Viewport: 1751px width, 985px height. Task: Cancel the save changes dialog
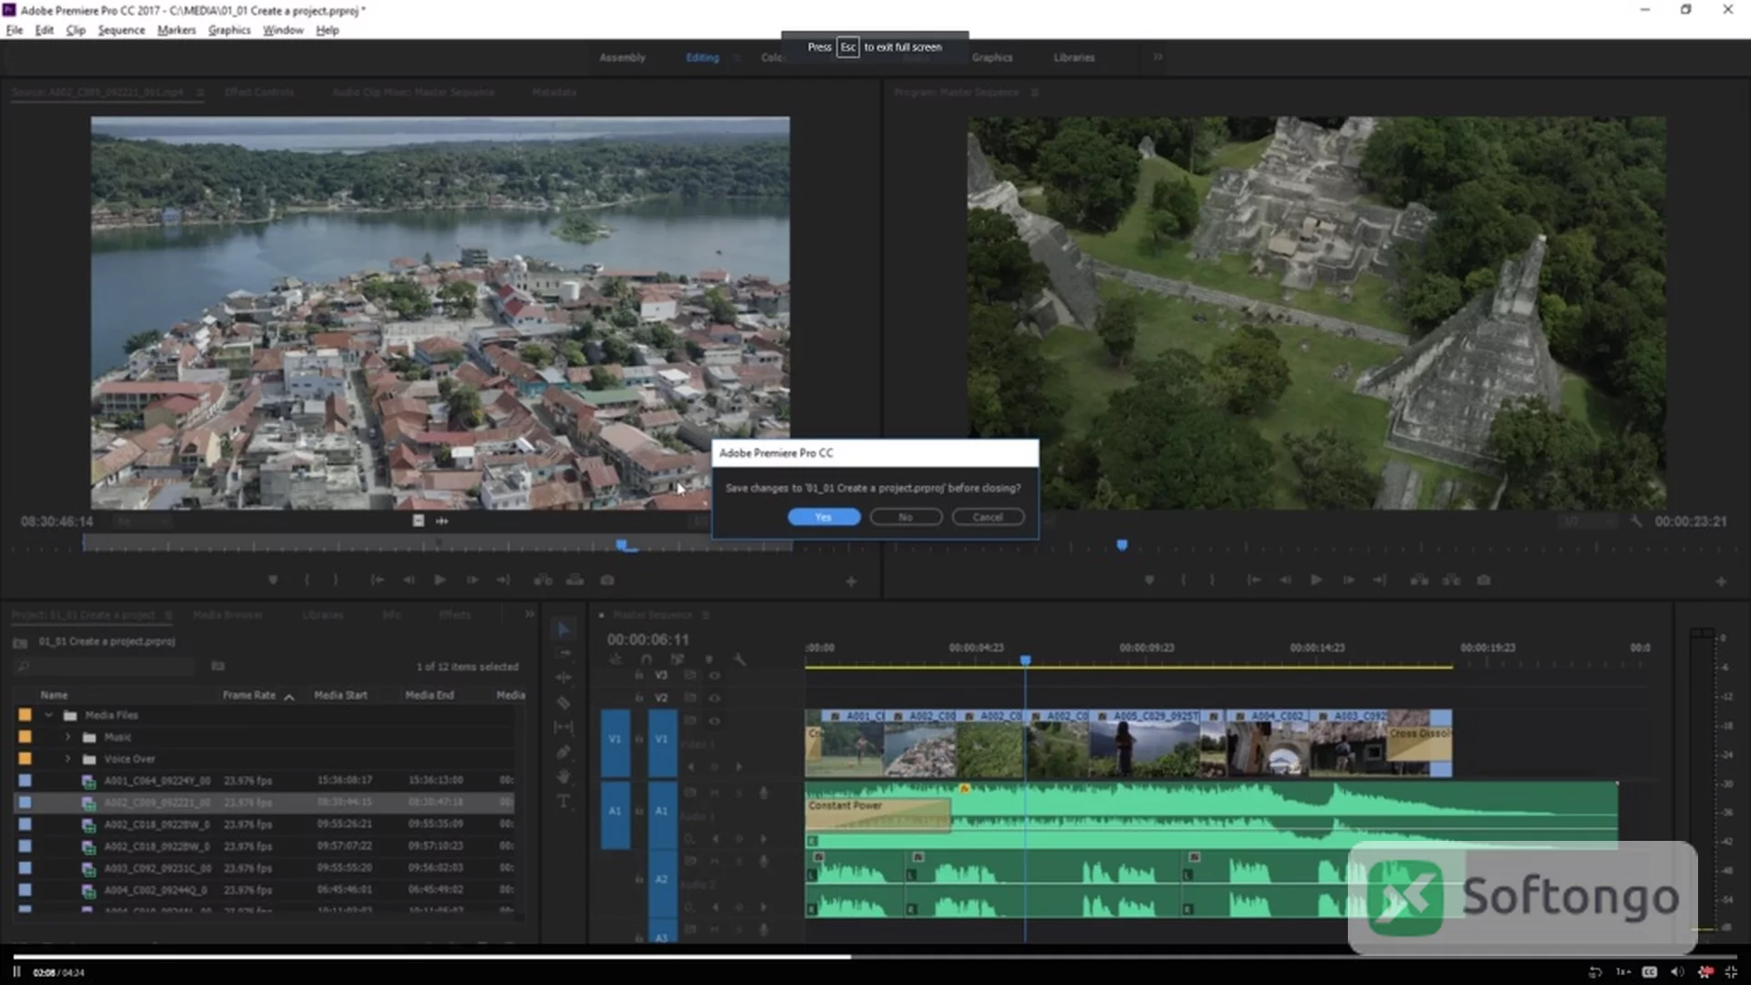(988, 517)
